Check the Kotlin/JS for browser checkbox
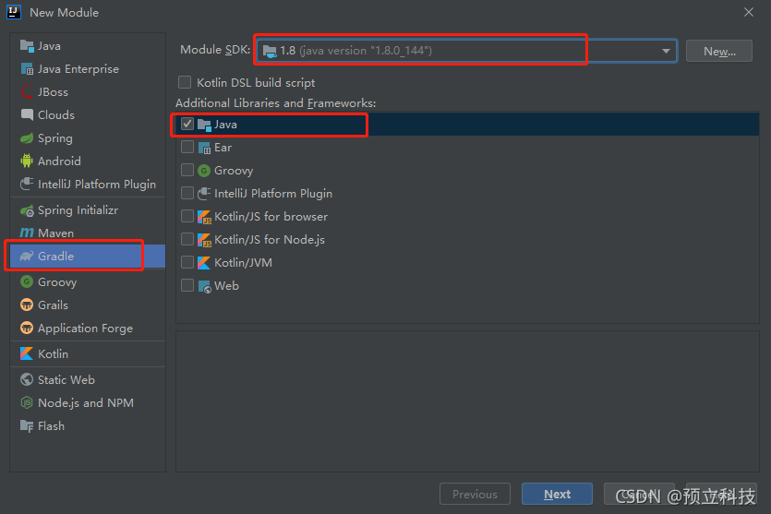 point(187,216)
